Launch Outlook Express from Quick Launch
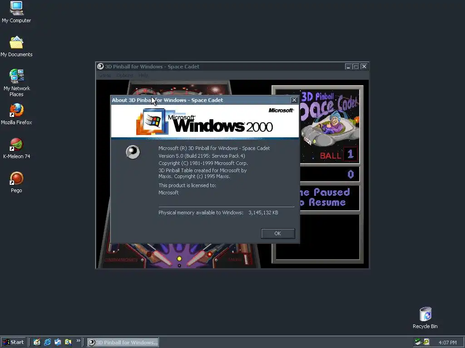This screenshot has height=348, width=465. [x=58, y=343]
